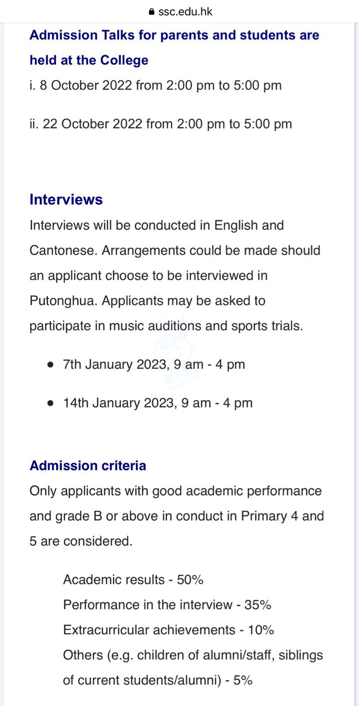359x706 pixels.
Task: Click Performance in the interview - 35%
Action: pyautogui.click(x=167, y=605)
